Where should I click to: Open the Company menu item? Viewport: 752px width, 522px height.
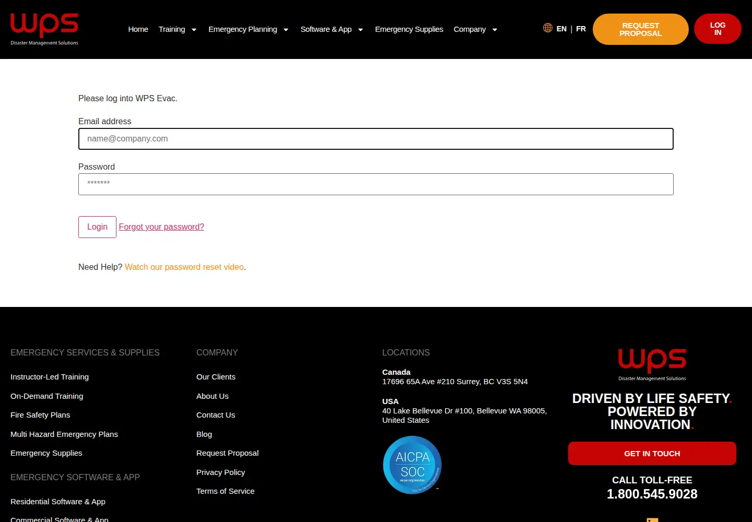469,29
